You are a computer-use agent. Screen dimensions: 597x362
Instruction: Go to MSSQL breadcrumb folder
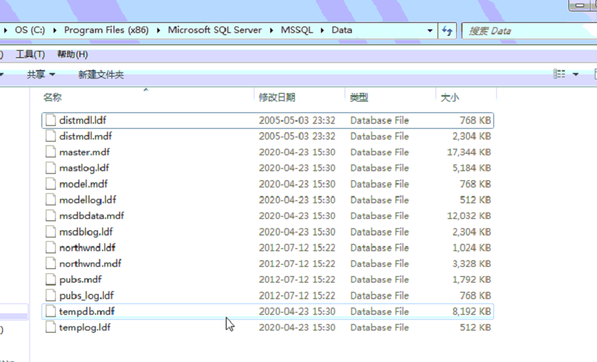(x=297, y=30)
